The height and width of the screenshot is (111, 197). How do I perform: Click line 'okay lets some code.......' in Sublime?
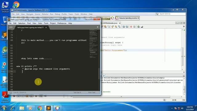pos(36,59)
